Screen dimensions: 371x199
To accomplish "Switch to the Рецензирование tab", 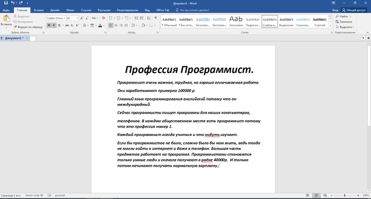I will (128, 10).
